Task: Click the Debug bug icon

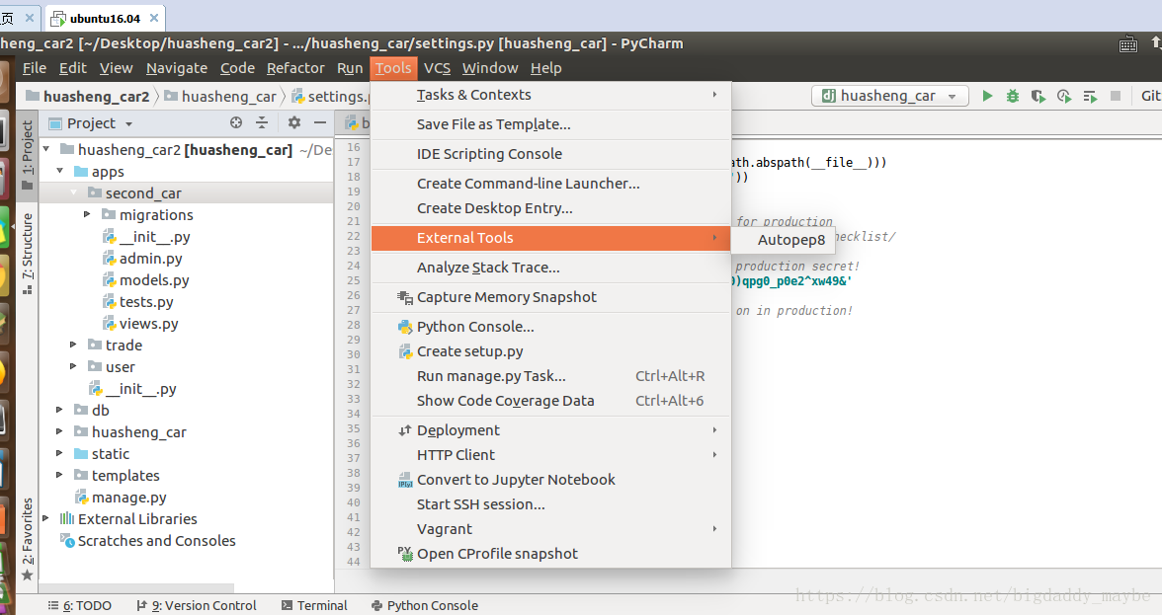Action: pos(1012,96)
